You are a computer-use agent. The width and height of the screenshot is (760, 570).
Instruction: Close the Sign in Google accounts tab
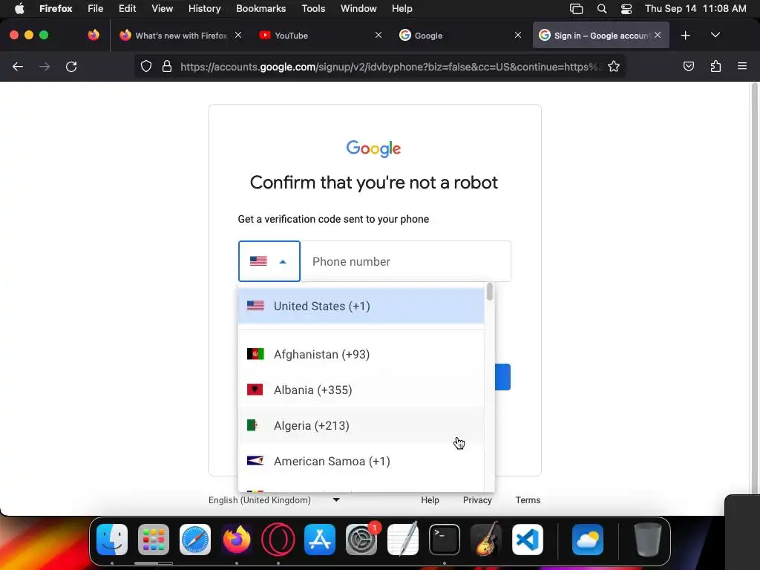[x=658, y=35]
